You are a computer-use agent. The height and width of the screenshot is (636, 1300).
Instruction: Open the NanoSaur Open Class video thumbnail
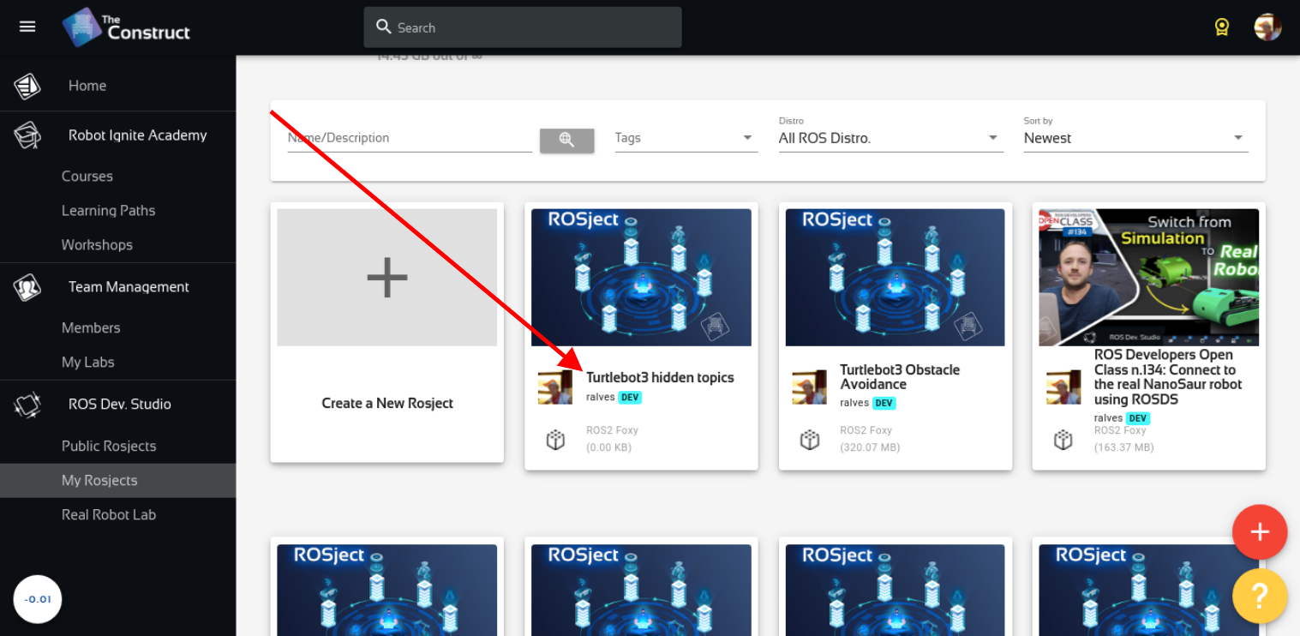point(1149,278)
